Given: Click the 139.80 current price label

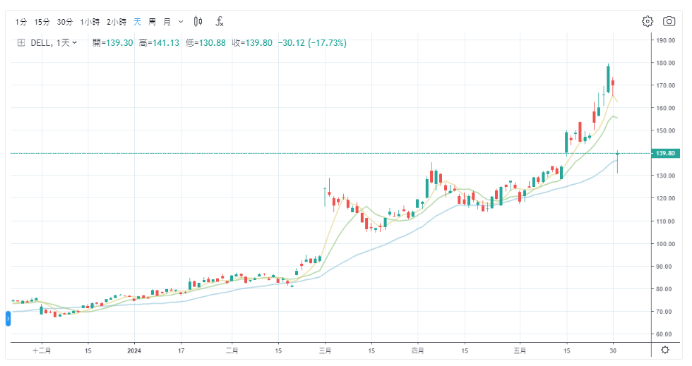Looking at the screenshot, I should pyautogui.click(x=665, y=153).
